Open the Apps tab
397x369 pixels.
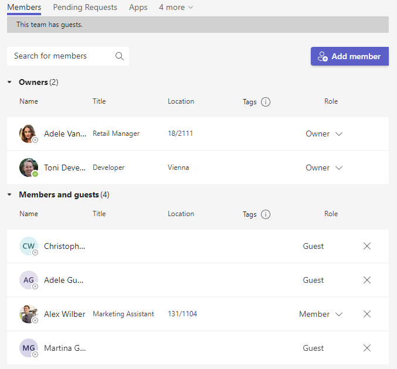click(138, 8)
